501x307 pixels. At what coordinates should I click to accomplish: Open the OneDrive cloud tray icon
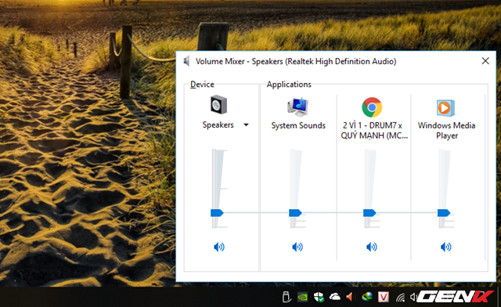tap(334, 297)
